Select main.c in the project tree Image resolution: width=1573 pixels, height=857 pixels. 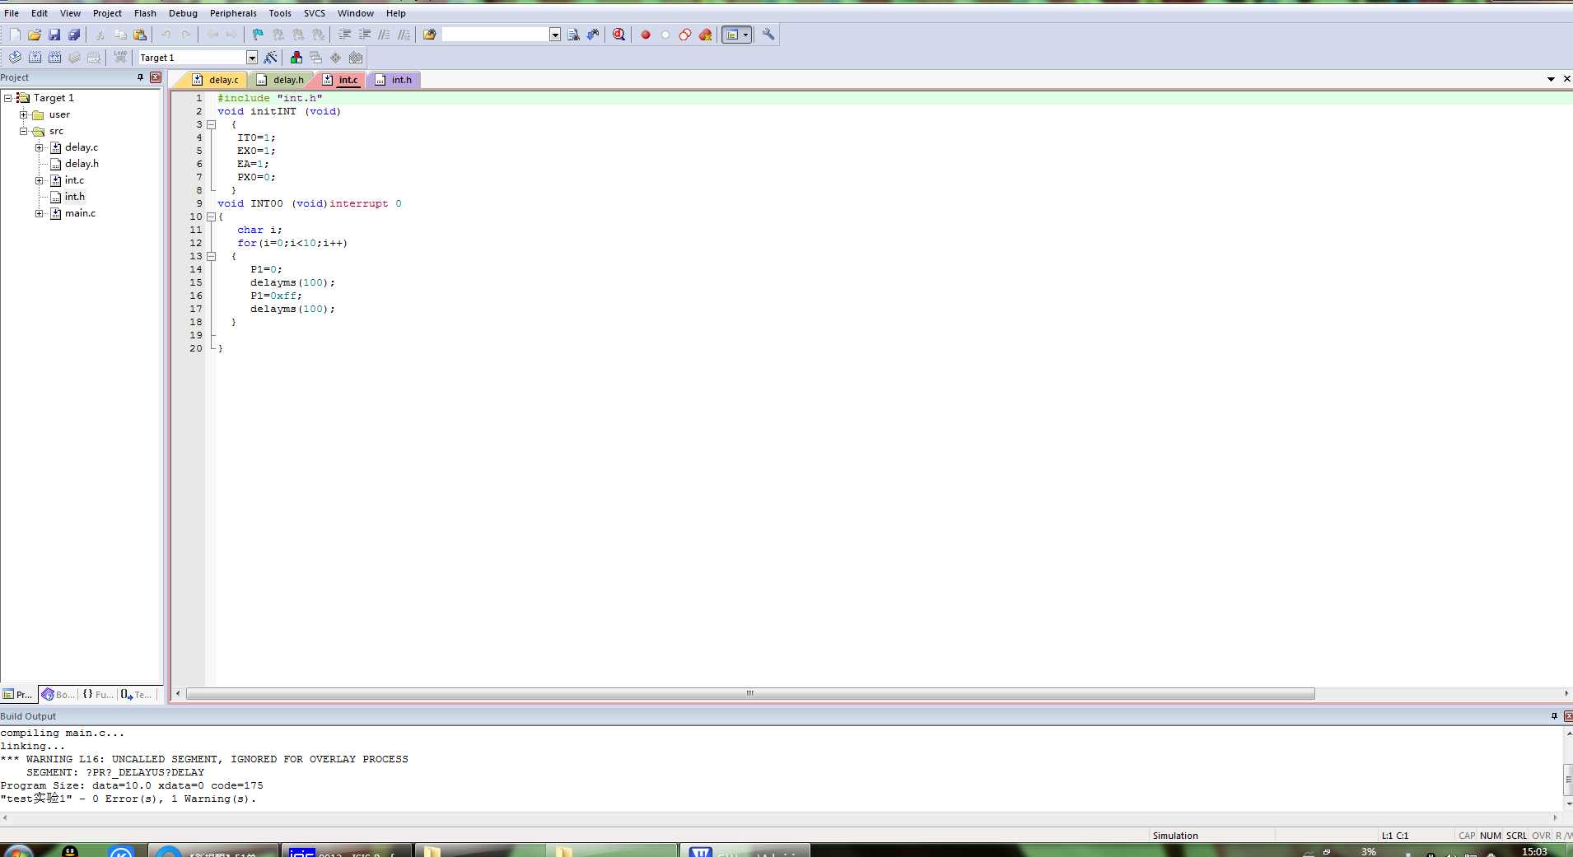(80, 213)
